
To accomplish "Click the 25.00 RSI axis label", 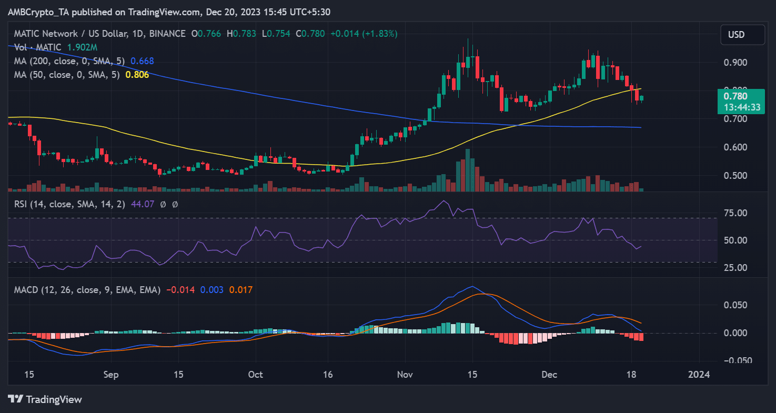I will [x=735, y=268].
